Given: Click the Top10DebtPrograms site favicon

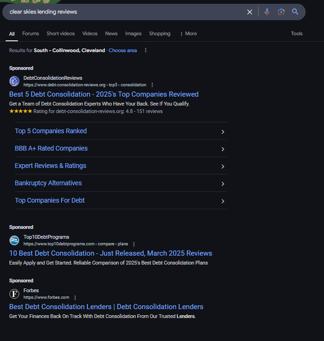Looking at the screenshot, I should pyautogui.click(x=15, y=240).
